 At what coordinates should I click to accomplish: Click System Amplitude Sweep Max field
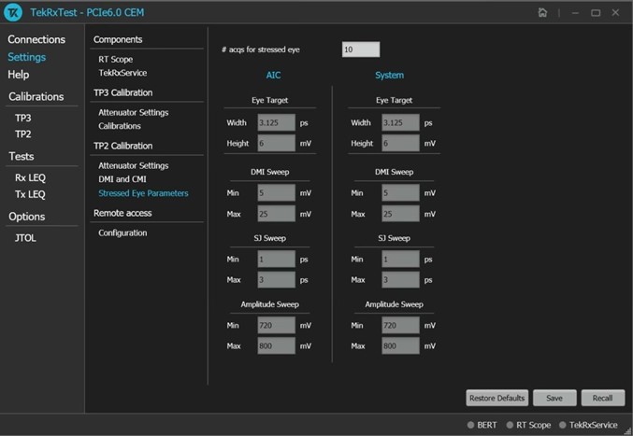401,345
